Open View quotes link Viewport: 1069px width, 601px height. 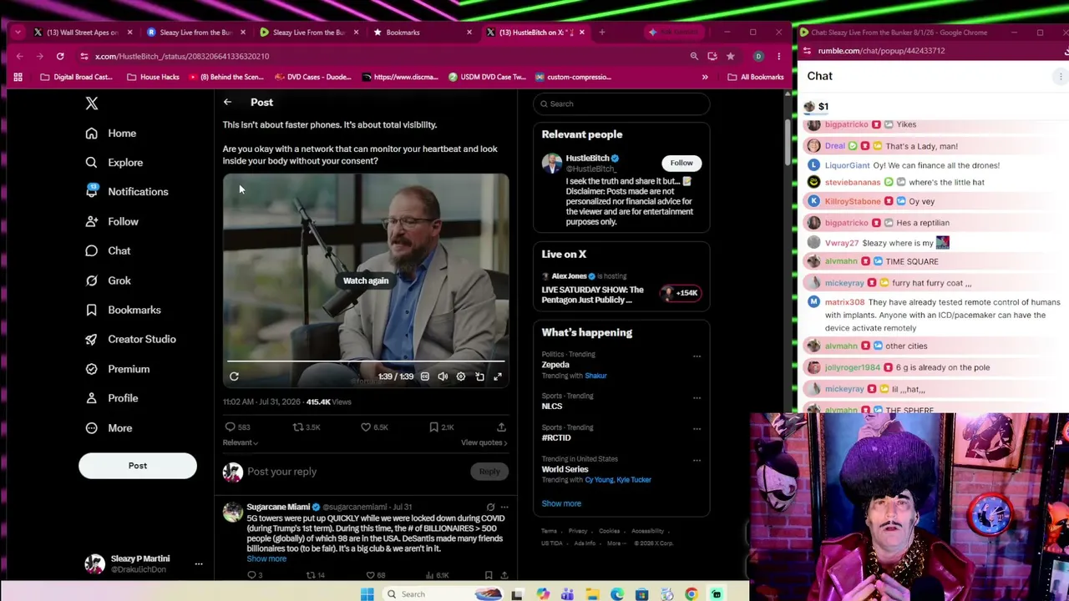coord(484,442)
